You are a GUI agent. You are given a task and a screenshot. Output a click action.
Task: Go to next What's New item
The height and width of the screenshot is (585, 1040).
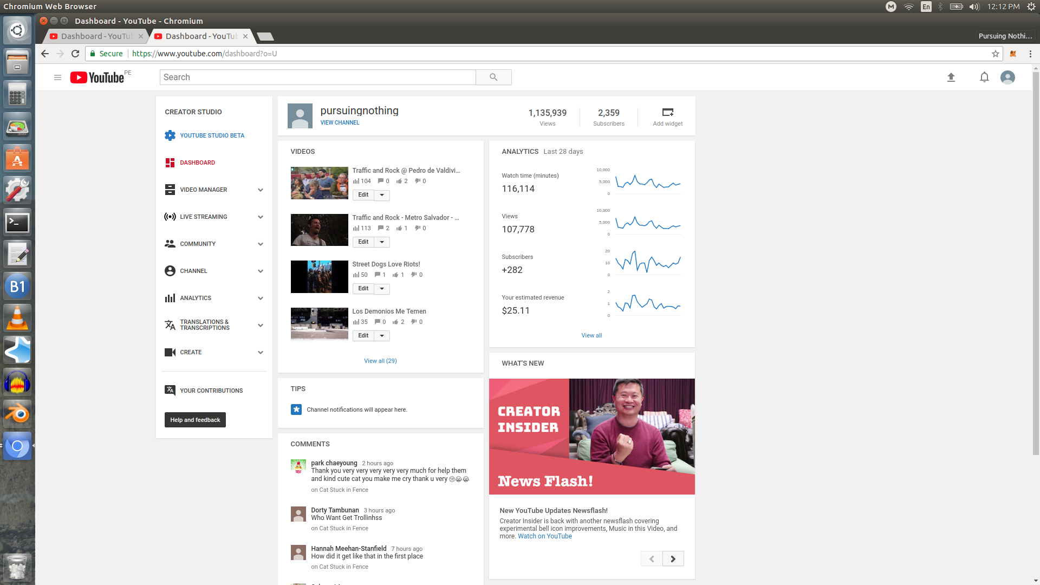[x=673, y=558]
